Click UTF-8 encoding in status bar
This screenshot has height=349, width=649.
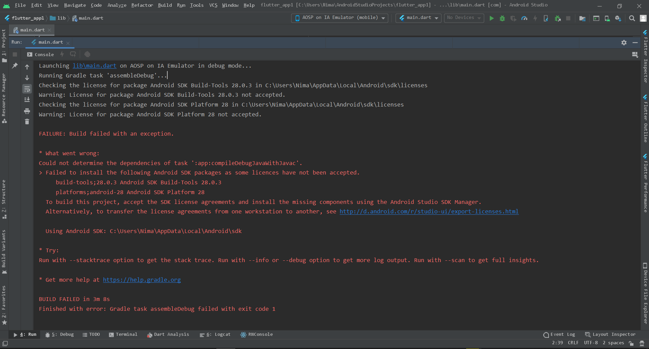591,343
